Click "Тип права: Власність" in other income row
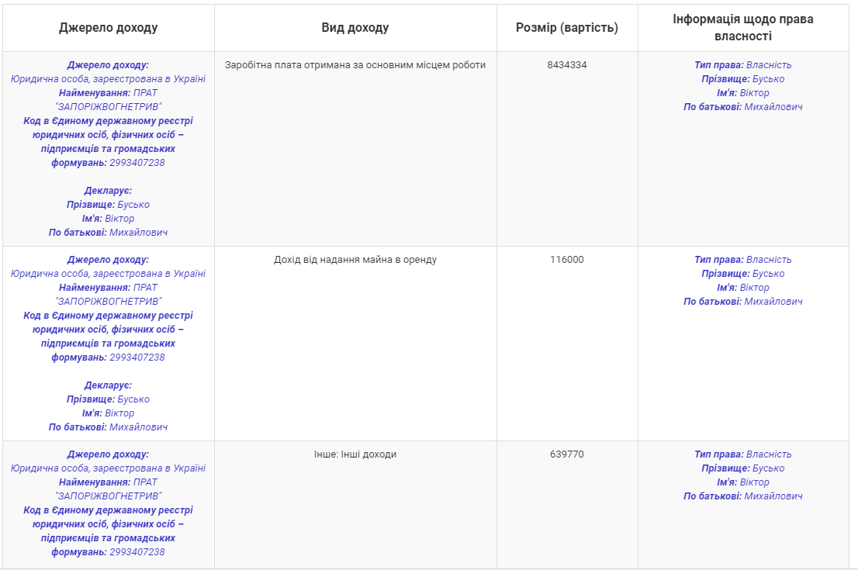This screenshot has height=570, width=858. [x=743, y=454]
